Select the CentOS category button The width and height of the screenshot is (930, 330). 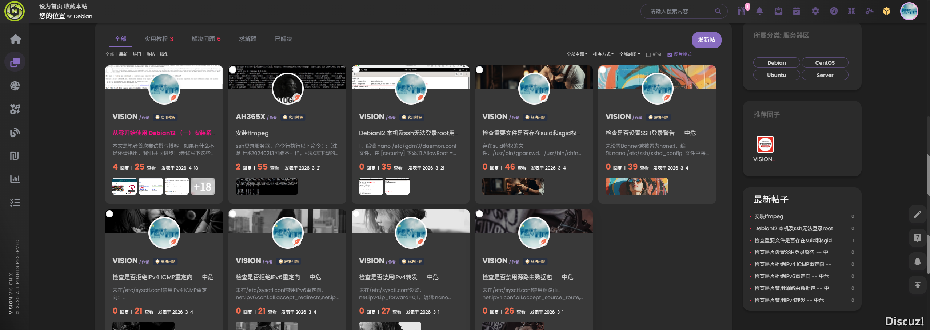[x=825, y=63]
